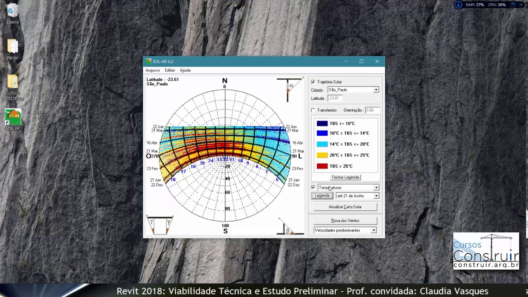Viewport: 528px width, 297px height.
Task: Click the '22 Jun' date label on left
Action: (x=158, y=127)
